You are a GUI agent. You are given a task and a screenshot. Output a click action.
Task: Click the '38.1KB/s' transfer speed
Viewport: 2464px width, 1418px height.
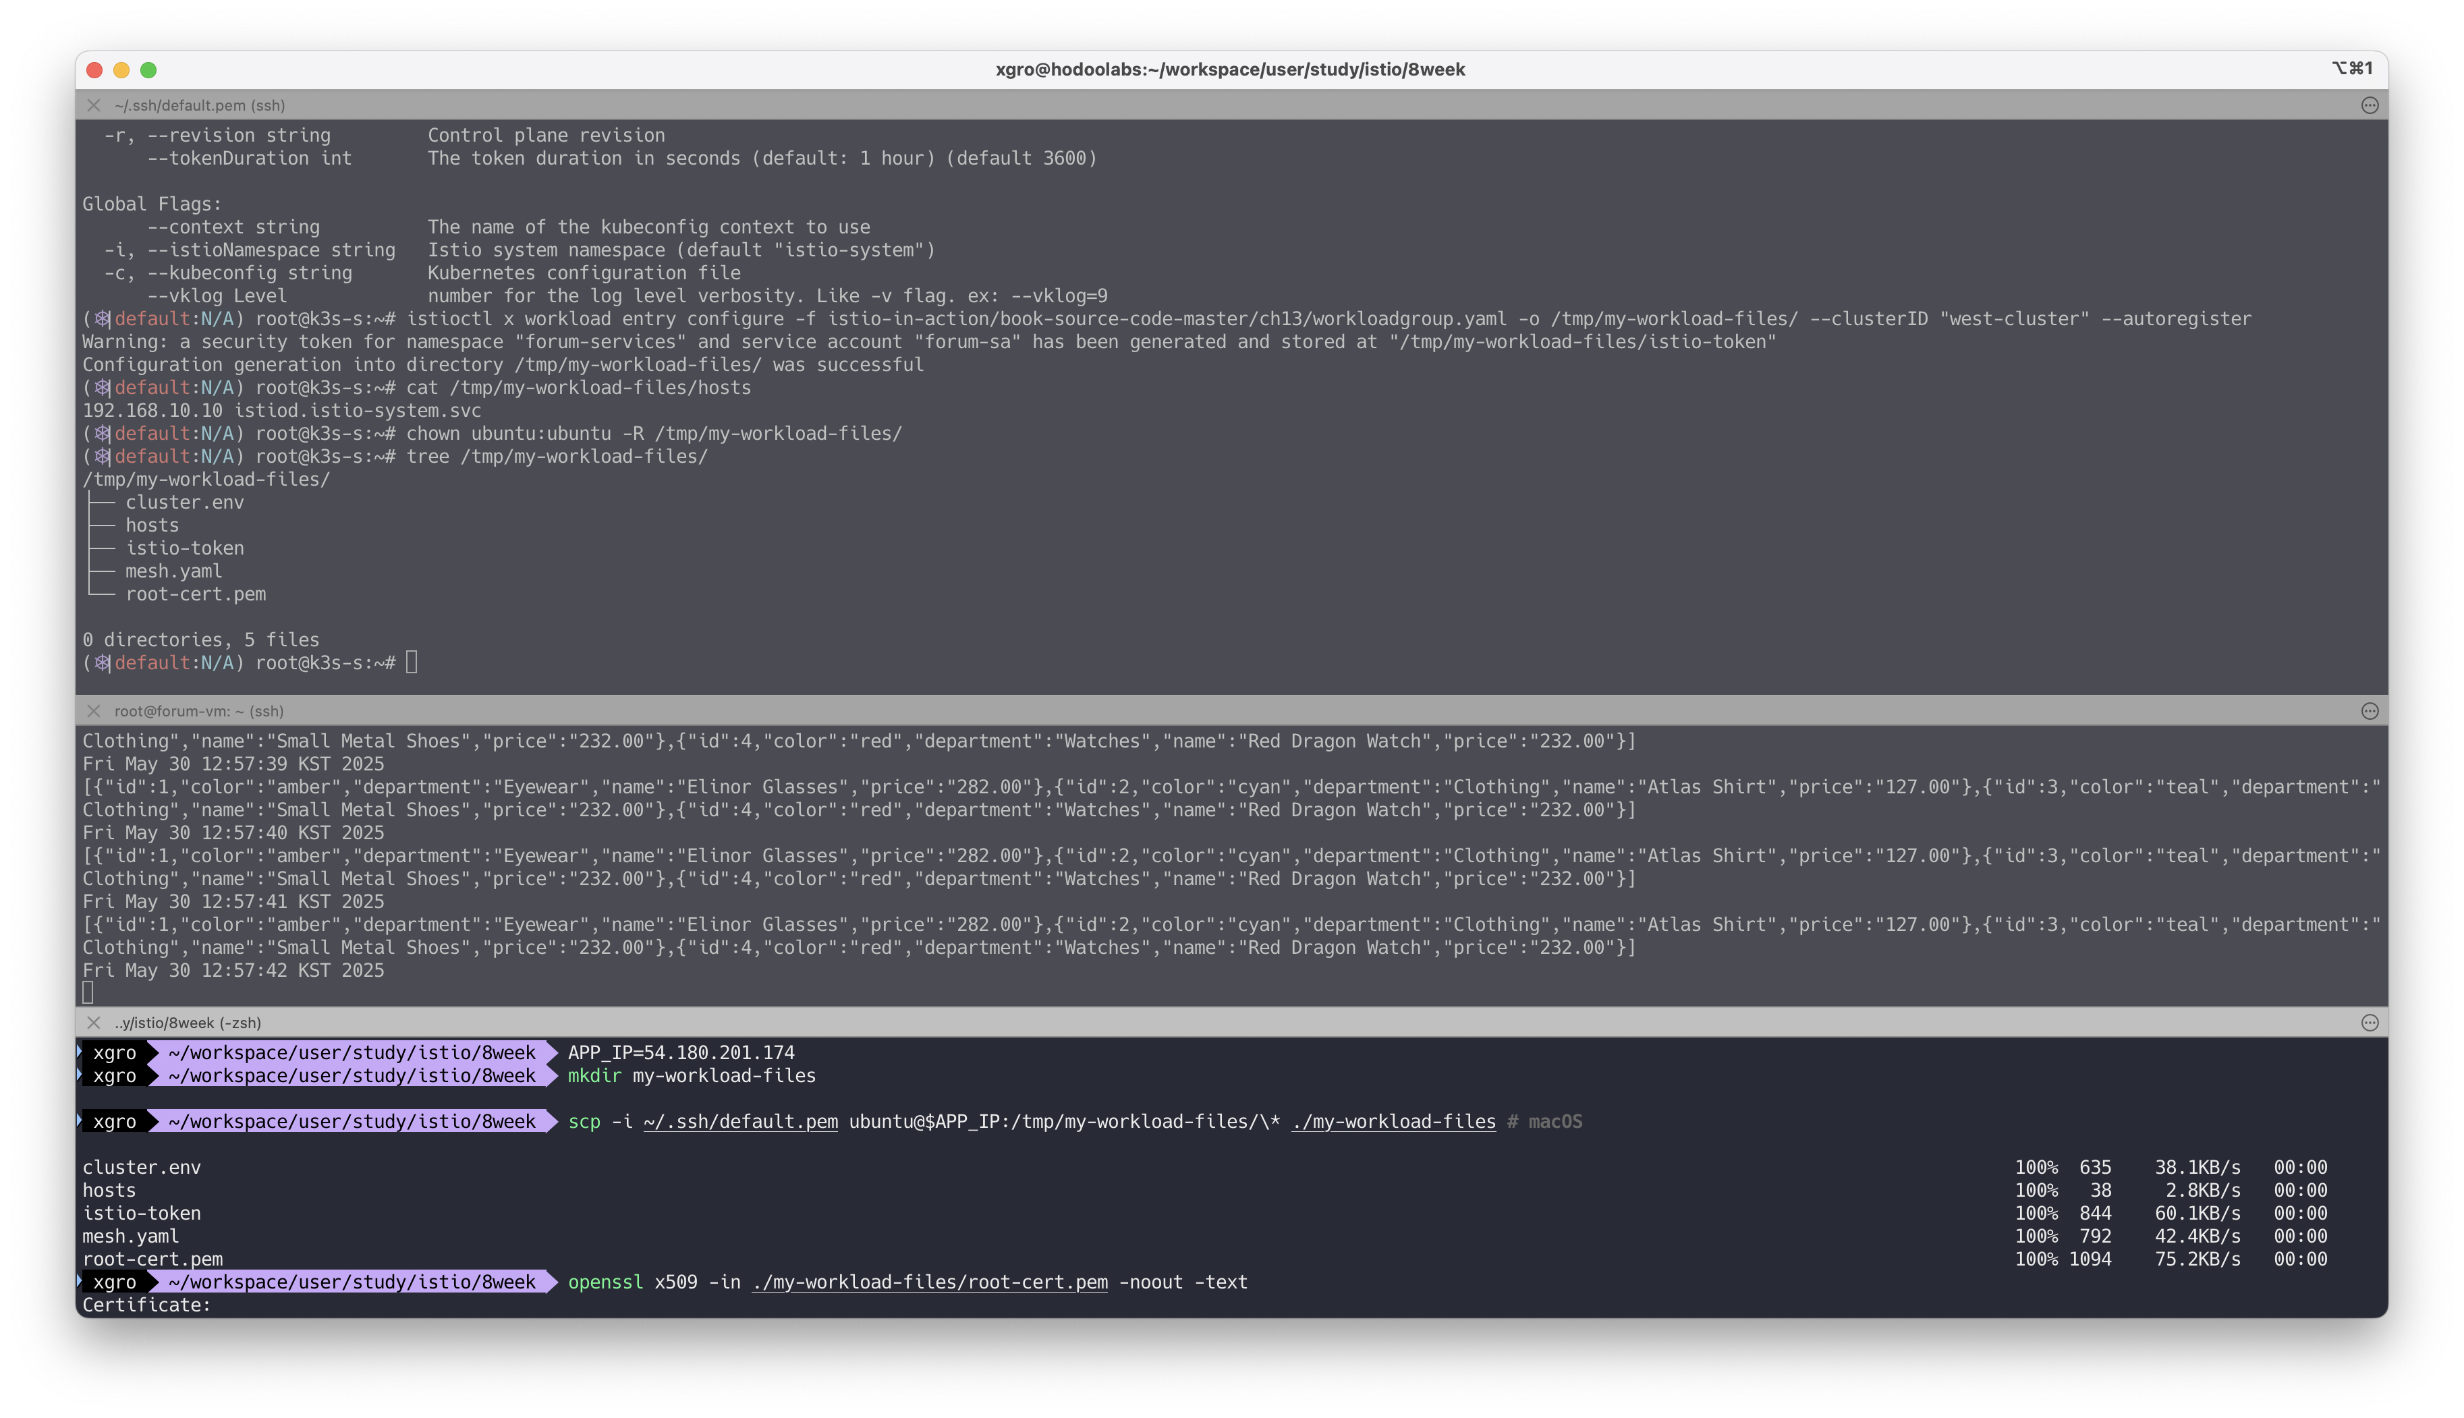[2198, 1168]
